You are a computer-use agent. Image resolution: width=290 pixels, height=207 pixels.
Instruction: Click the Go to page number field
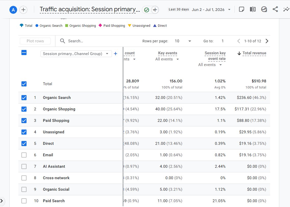(223, 41)
